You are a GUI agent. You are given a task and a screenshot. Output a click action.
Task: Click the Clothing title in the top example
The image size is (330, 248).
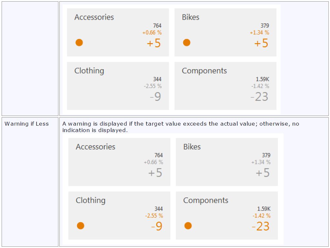pos(89,71)
